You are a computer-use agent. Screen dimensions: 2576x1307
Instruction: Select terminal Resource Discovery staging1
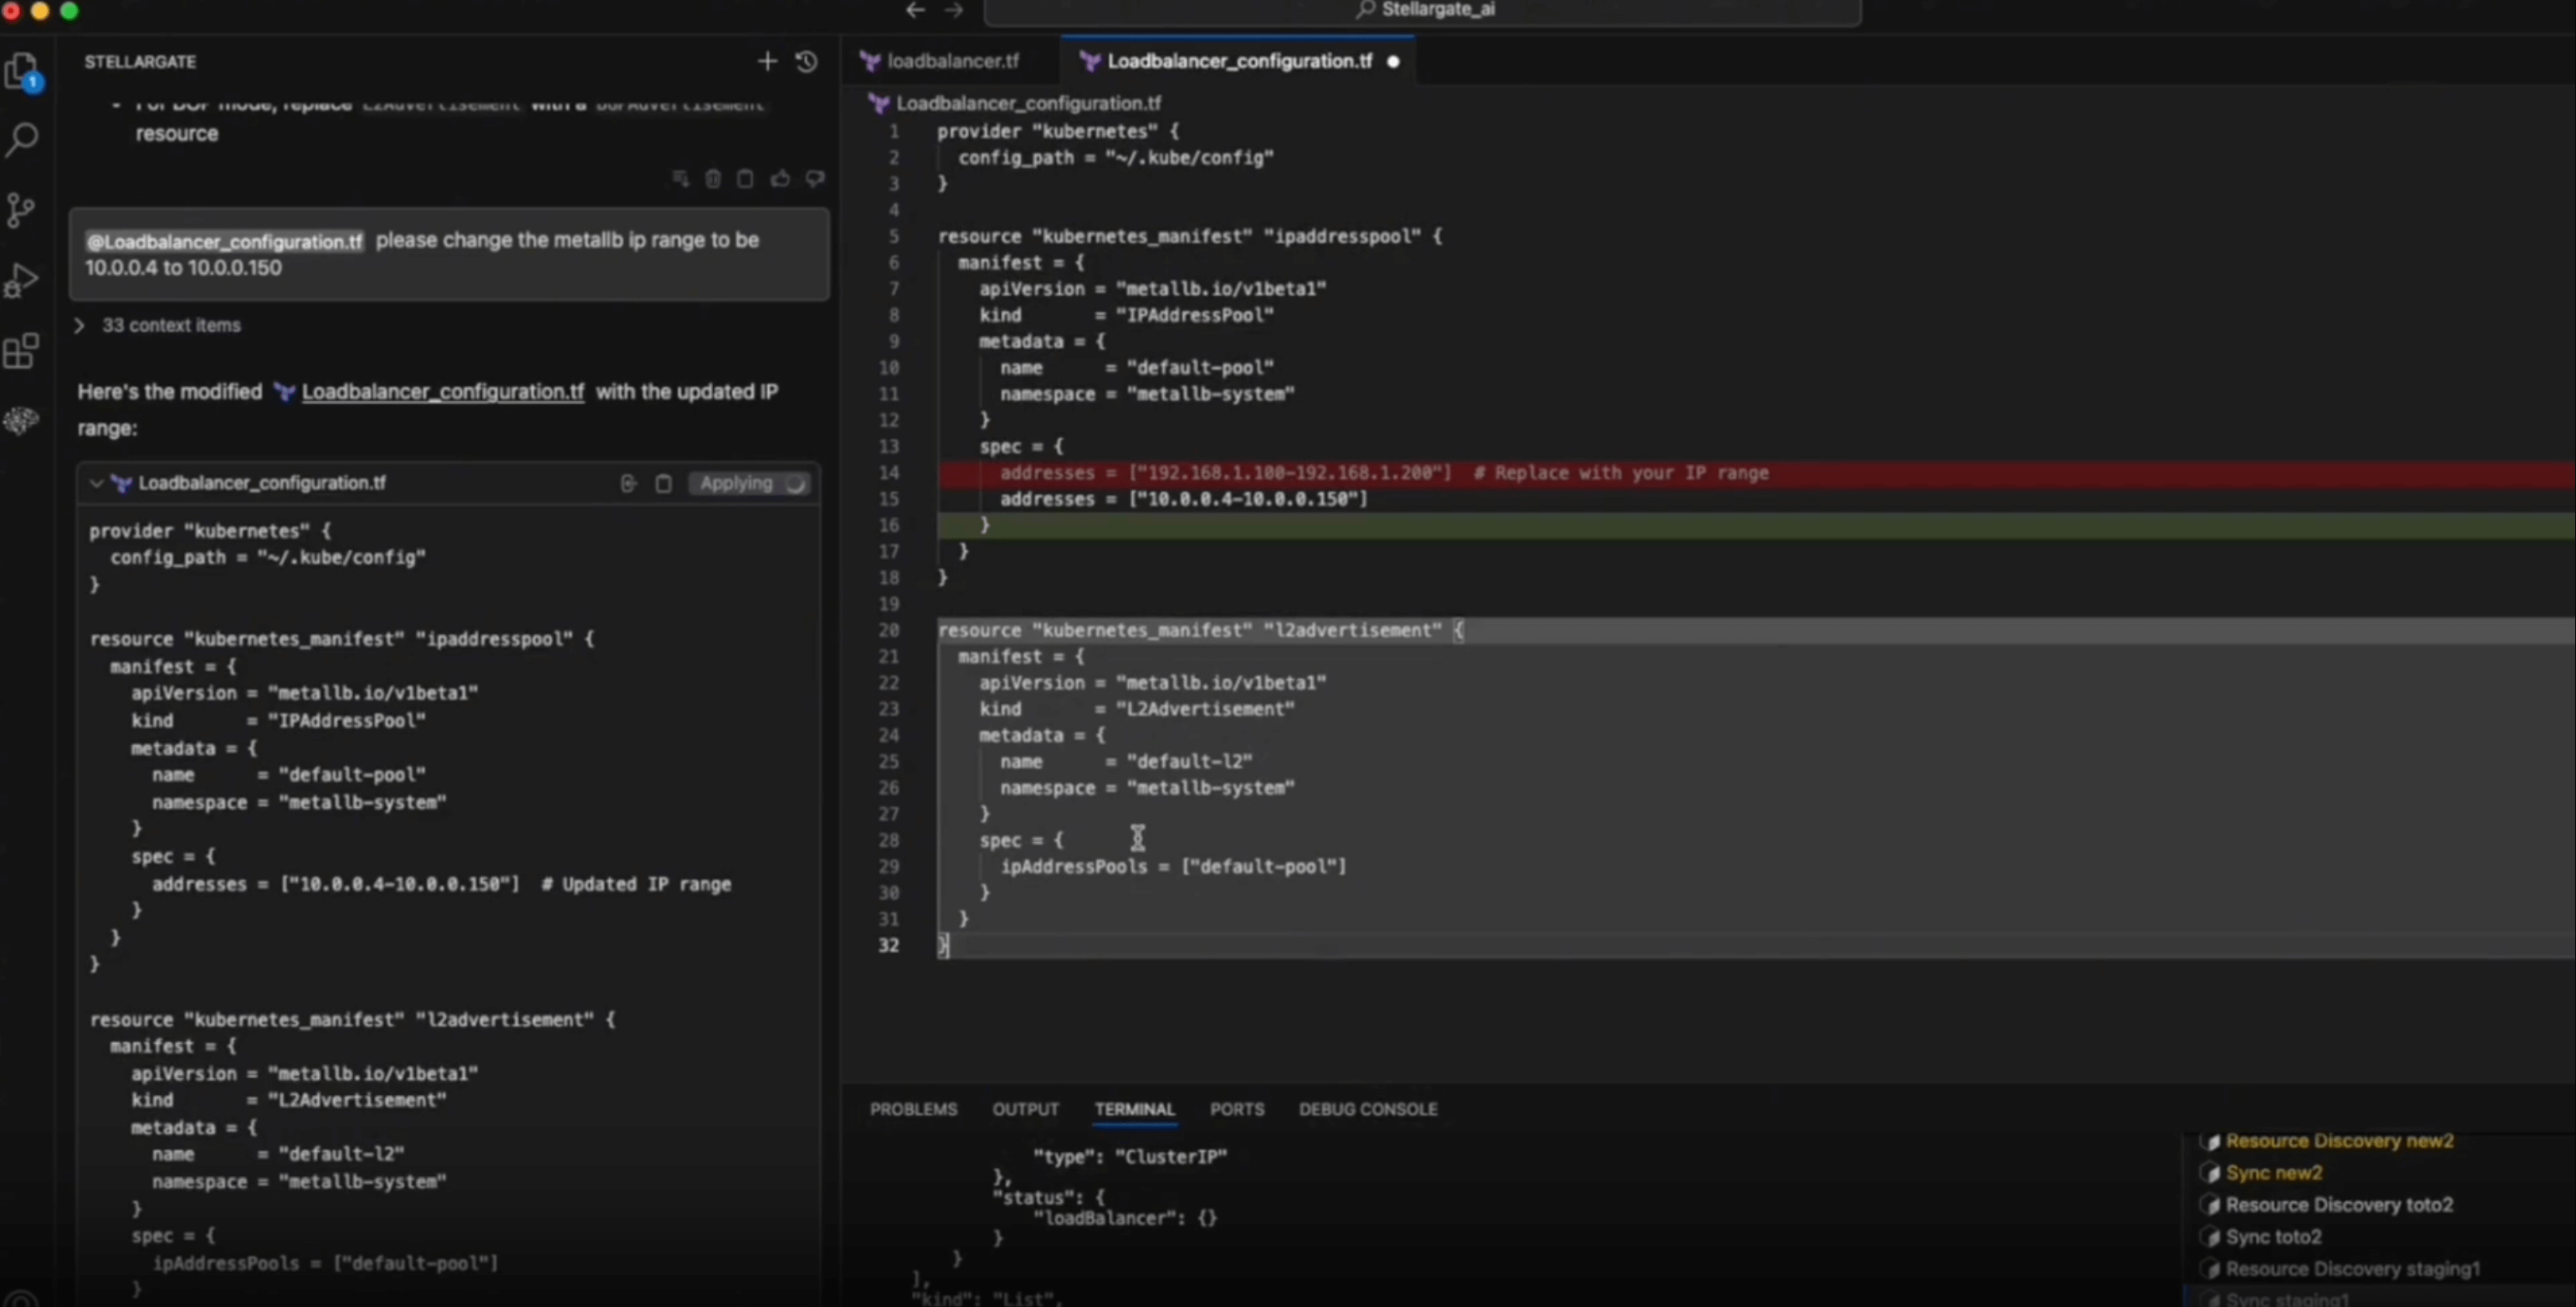[2352, 1270]
